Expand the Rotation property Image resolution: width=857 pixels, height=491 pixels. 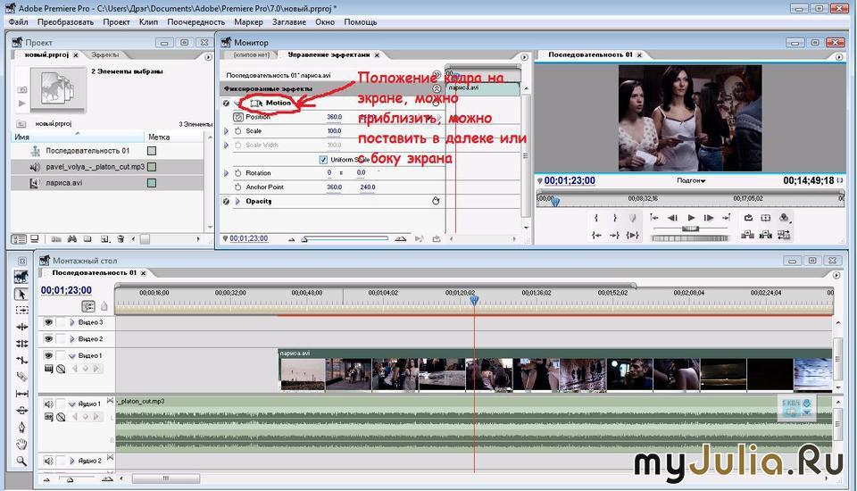tap(226, 173)
